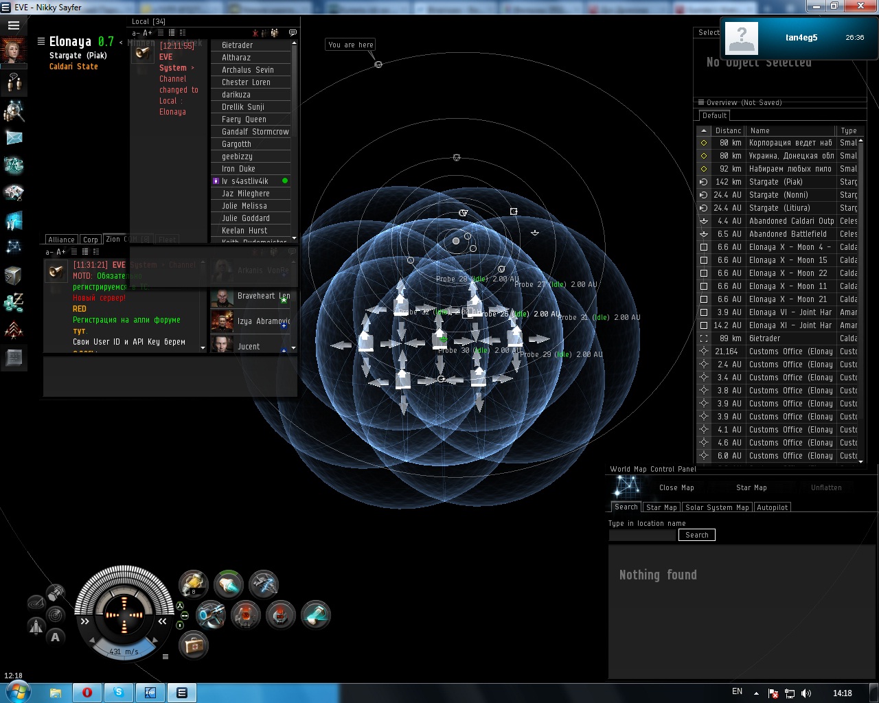Viewport: 879px width, 703px height.
Task: Open the Star Map tab in control panel
Action: click(662, 507)
